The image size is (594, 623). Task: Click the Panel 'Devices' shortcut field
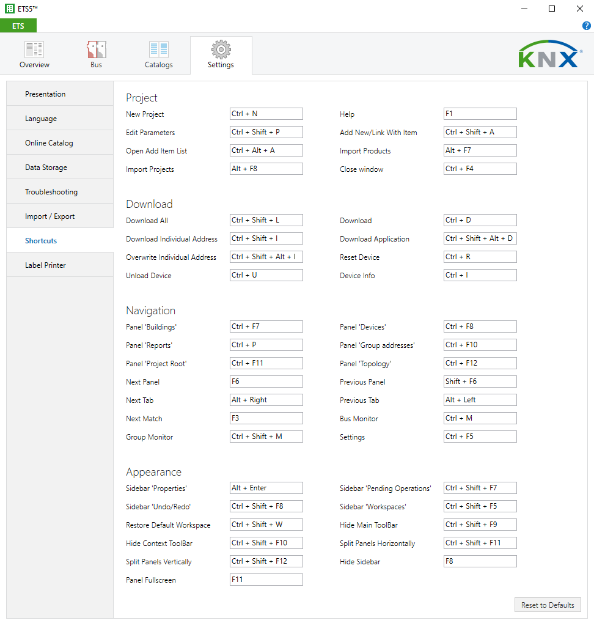coord(480,326)
